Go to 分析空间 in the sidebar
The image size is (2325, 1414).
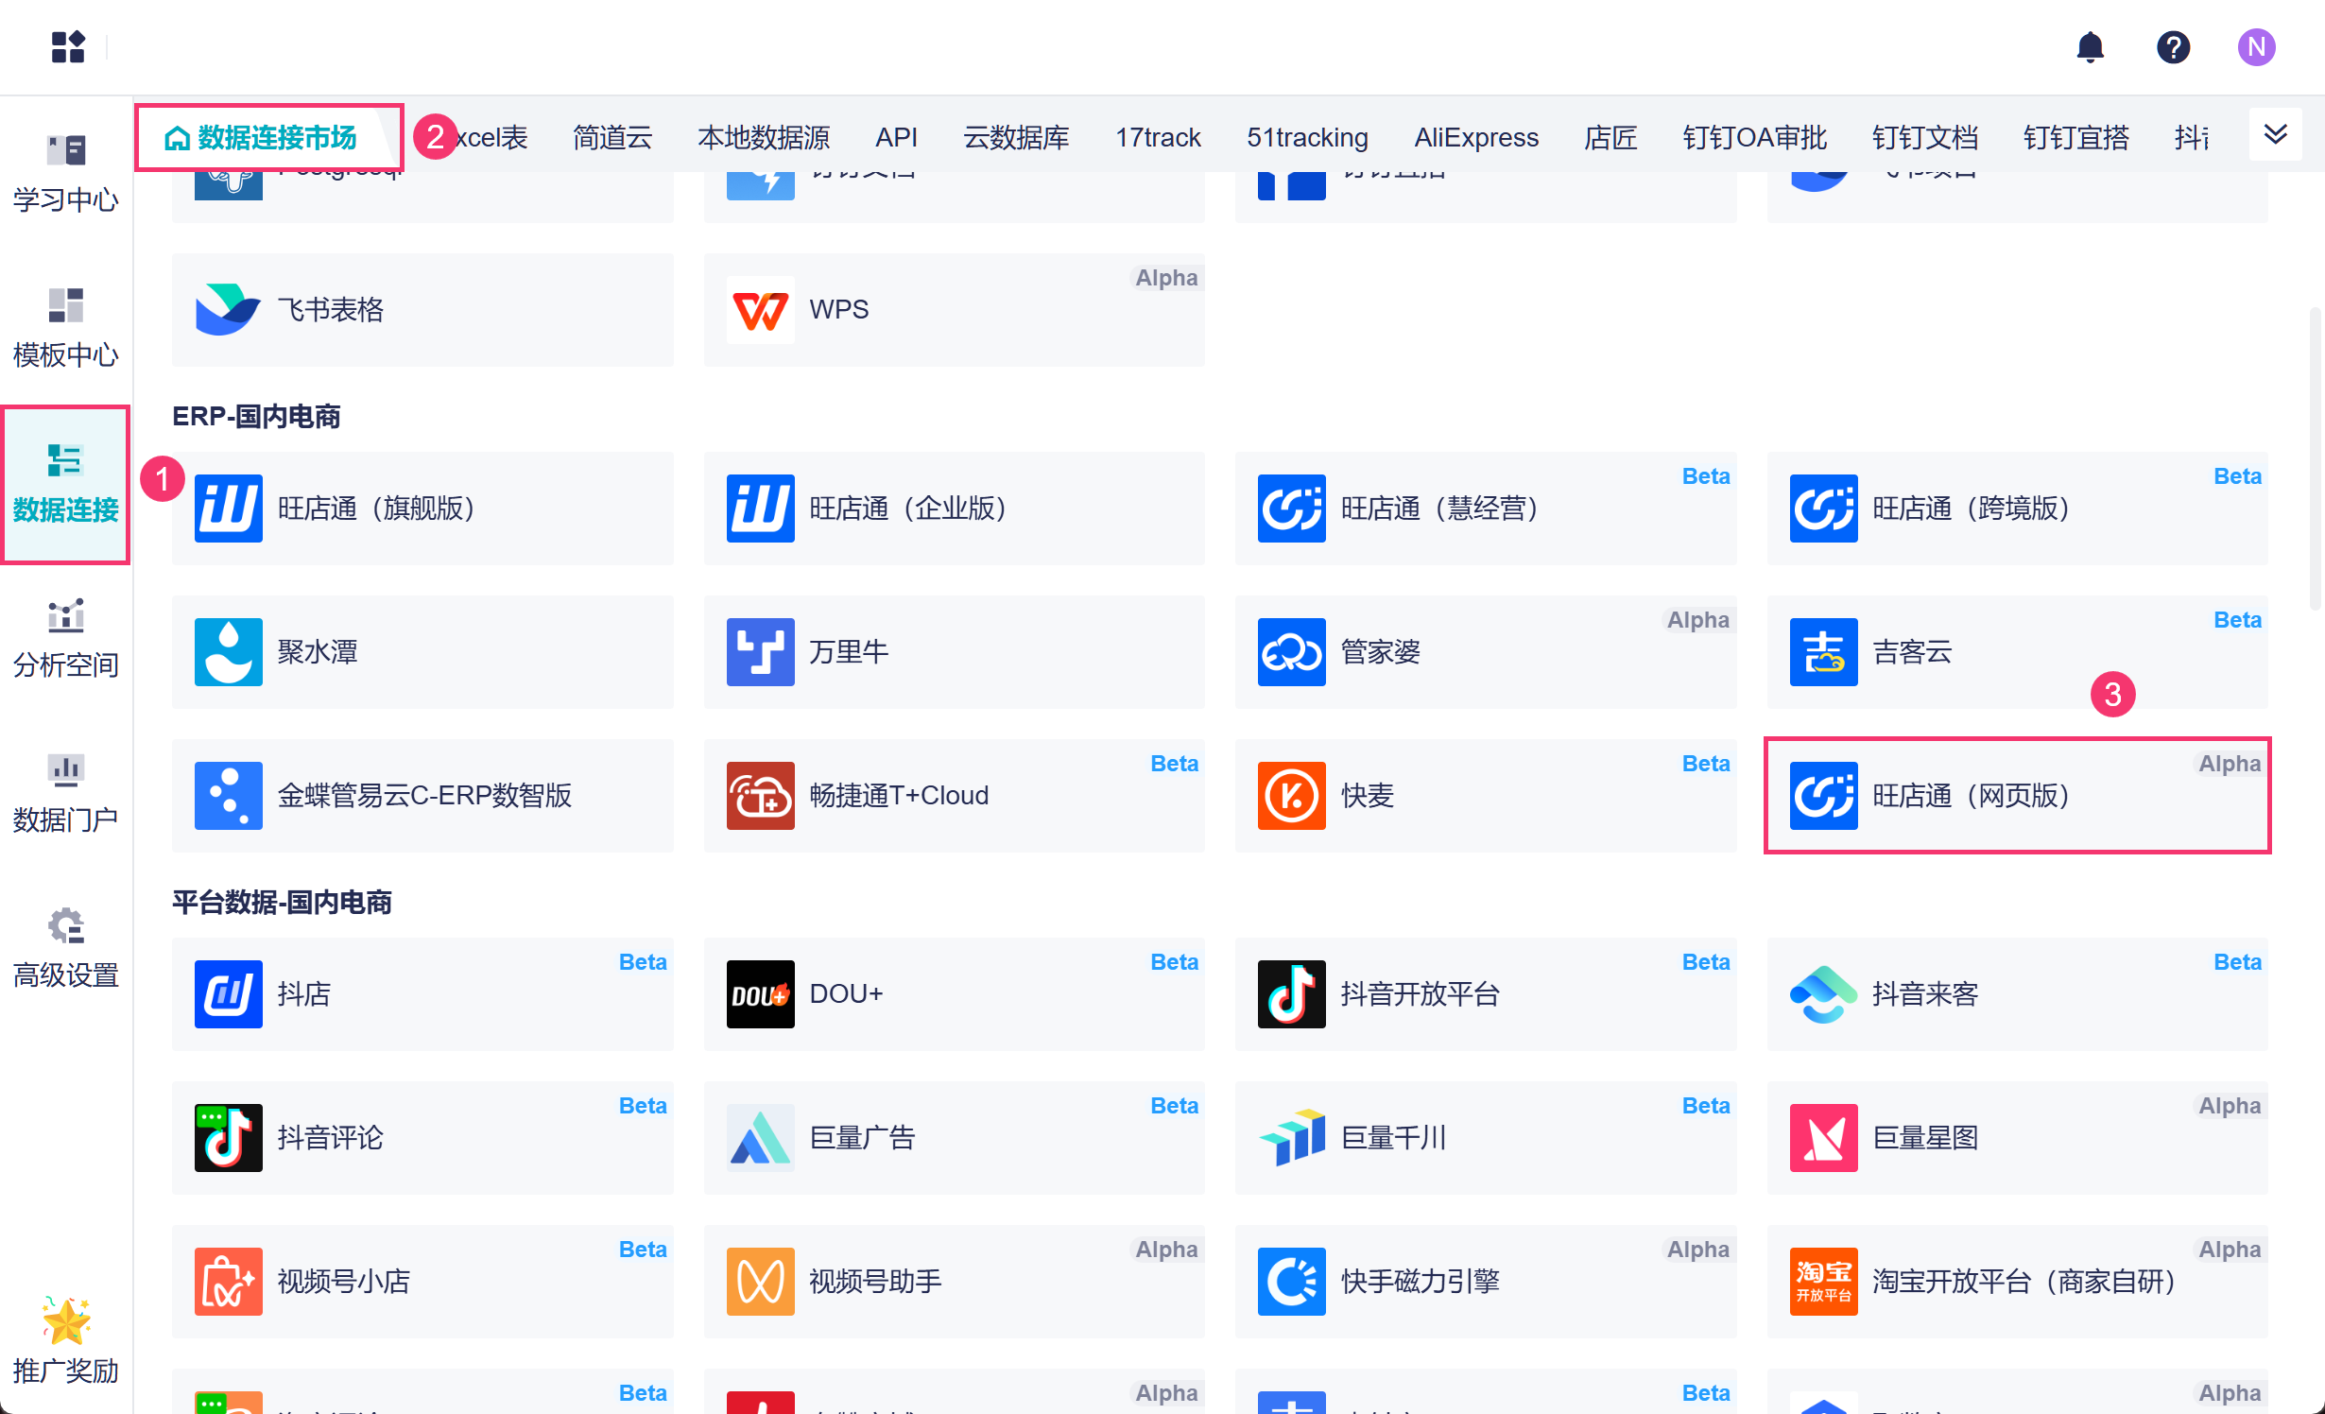66,639
